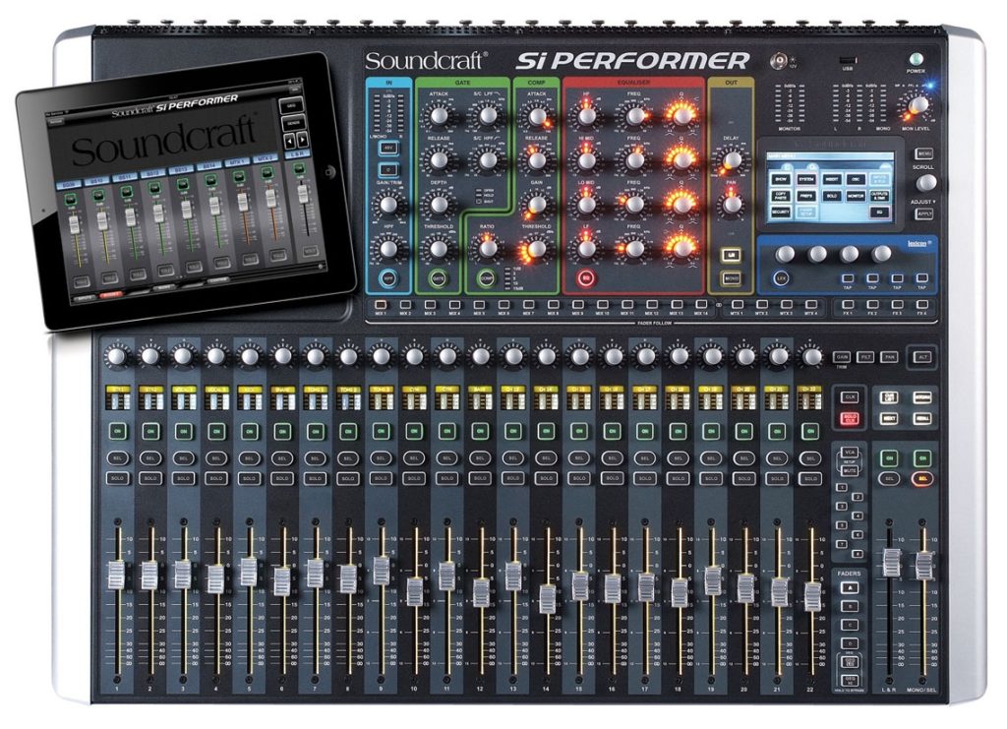Tap the TAP tempo button under FX 1
This screenshot has height=729, width=1007.
[850, 279]
